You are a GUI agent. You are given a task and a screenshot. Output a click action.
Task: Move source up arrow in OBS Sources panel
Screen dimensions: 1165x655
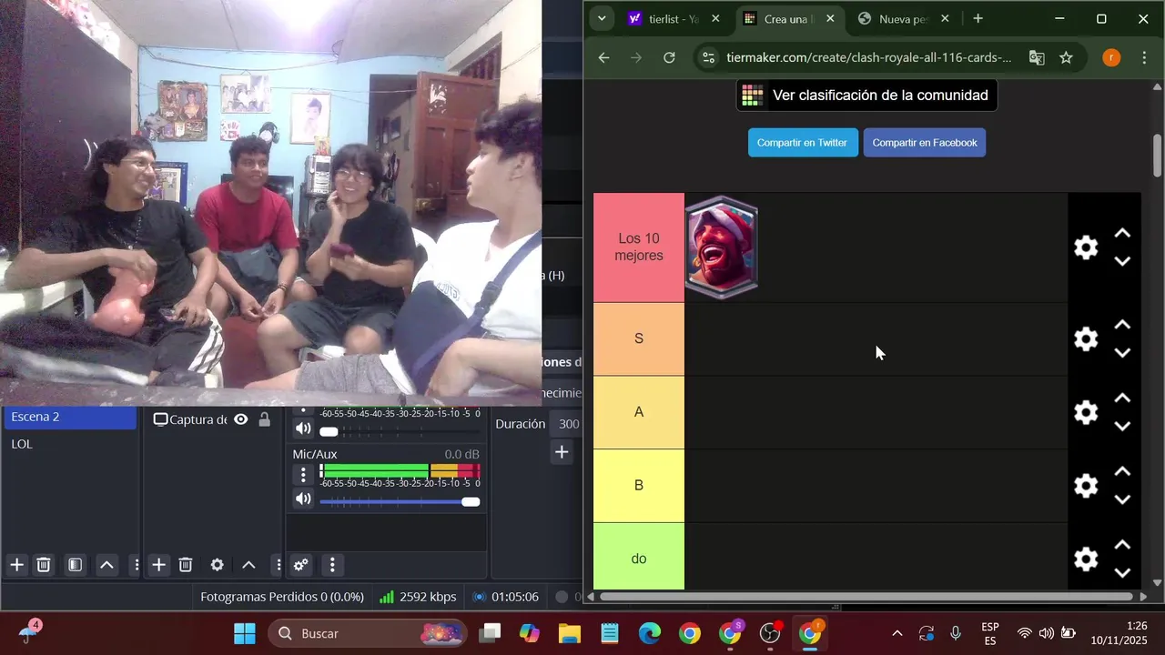pos(248,565)
